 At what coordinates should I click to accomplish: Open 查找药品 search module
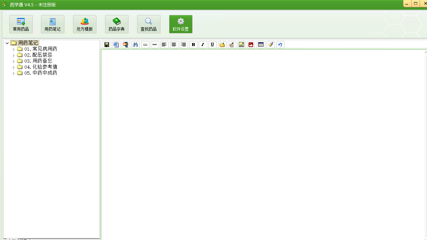click(149, 24)
